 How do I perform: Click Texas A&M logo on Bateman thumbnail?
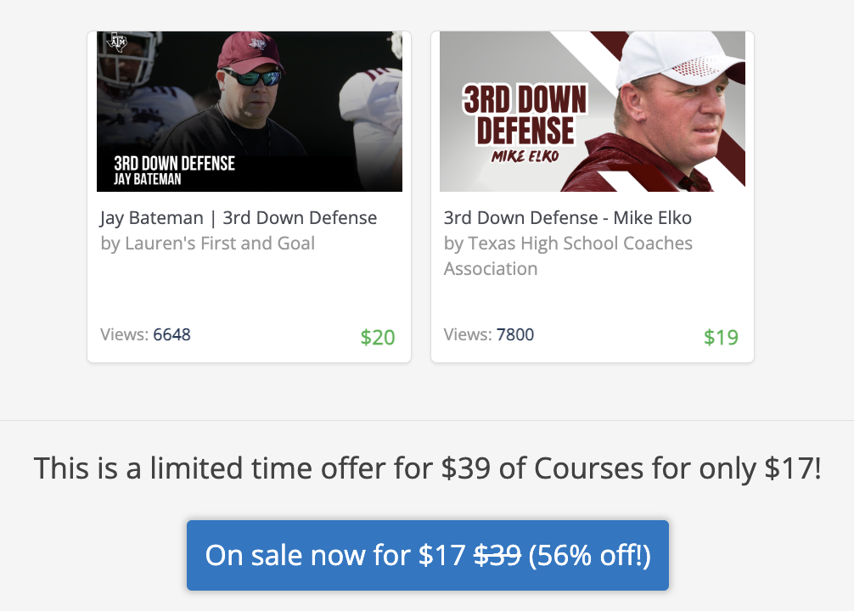[x=117, y=42]
